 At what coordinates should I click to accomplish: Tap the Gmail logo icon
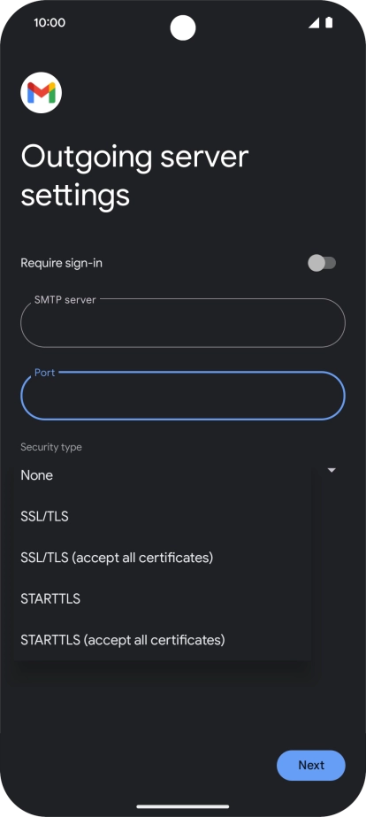[42, 93]
